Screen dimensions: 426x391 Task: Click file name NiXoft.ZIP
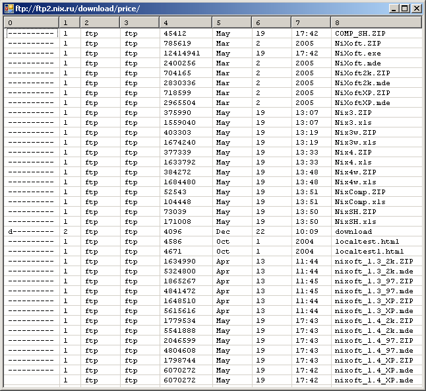(x=357, y=44)
